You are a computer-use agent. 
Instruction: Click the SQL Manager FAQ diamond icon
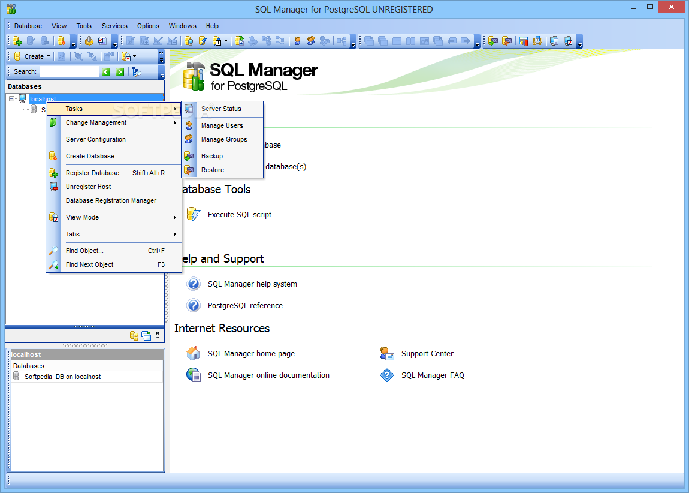[386, 375]
